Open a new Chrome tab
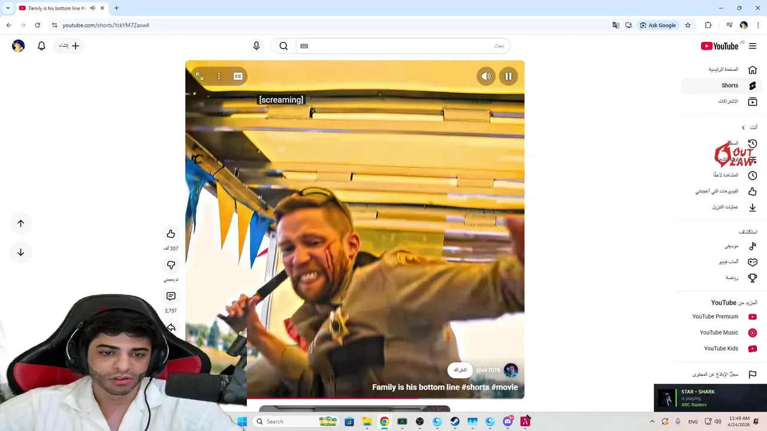This screenshot has width=767, height=431. (x=116, y=8)
